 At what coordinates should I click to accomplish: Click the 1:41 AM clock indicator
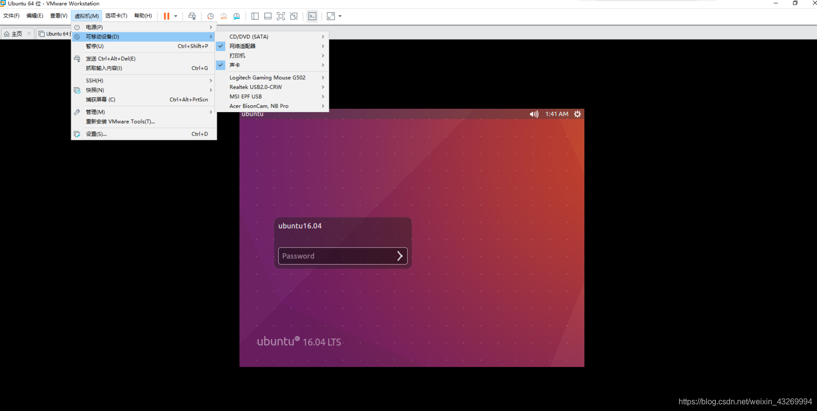tap(557, 114)
